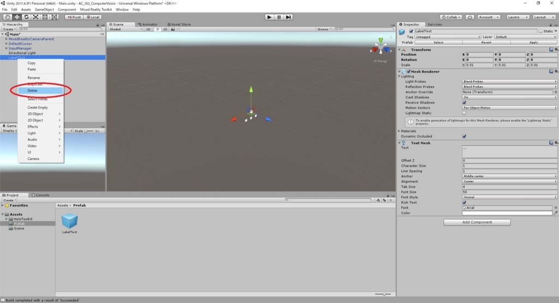Adjust the Game view Scale slider

click(88, 131)
